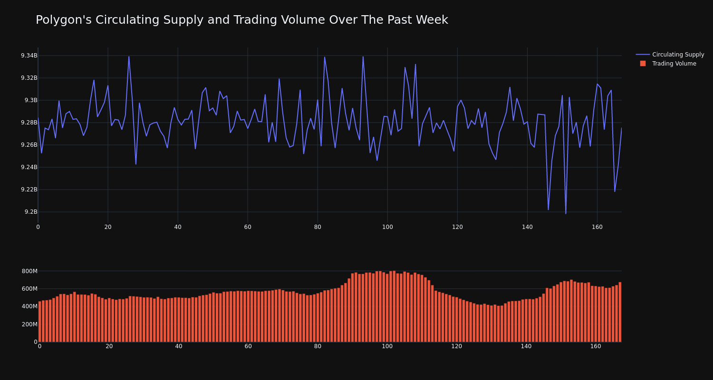Click x-axis label 60 on volume chart
The height and width of the screenshot is (380, 713).
(x=248, y=346)
